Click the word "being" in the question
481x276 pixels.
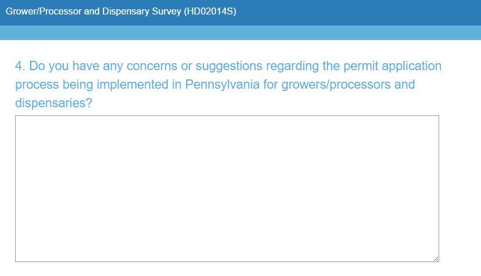click(x=77, y=85)
